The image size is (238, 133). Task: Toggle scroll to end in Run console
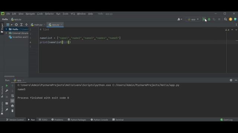click(x=12, y=100)
